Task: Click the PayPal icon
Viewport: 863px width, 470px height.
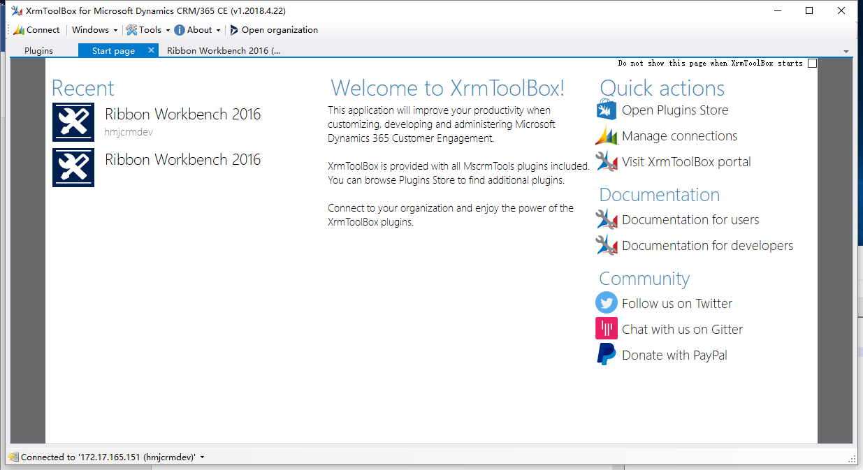Action: 607,355
